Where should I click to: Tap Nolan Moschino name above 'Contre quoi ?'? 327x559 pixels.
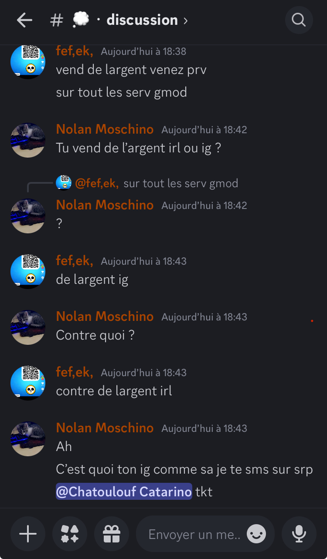(105, 317)
